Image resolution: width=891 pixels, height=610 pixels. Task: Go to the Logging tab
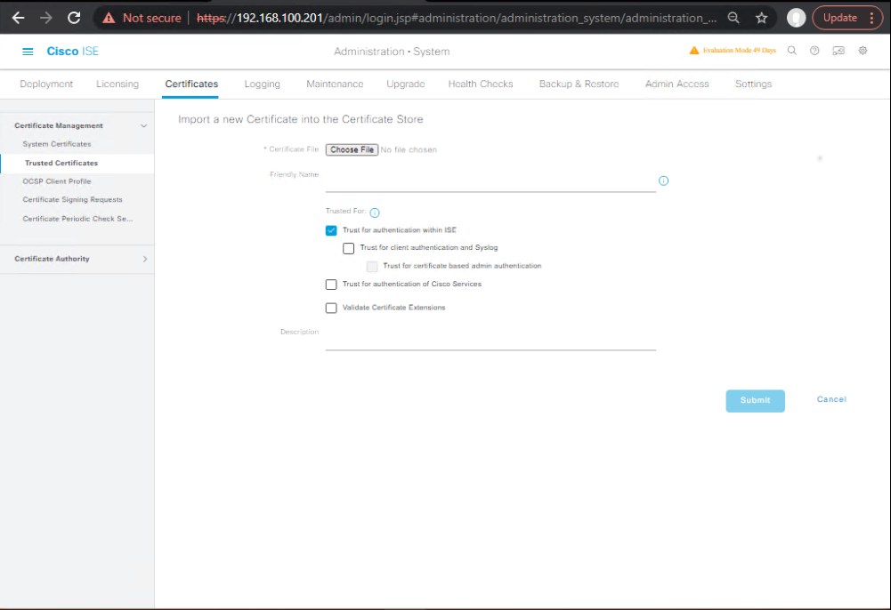[x=262, y=84]
